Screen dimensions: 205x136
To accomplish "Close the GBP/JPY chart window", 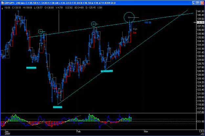I will (x=202, y=3).
